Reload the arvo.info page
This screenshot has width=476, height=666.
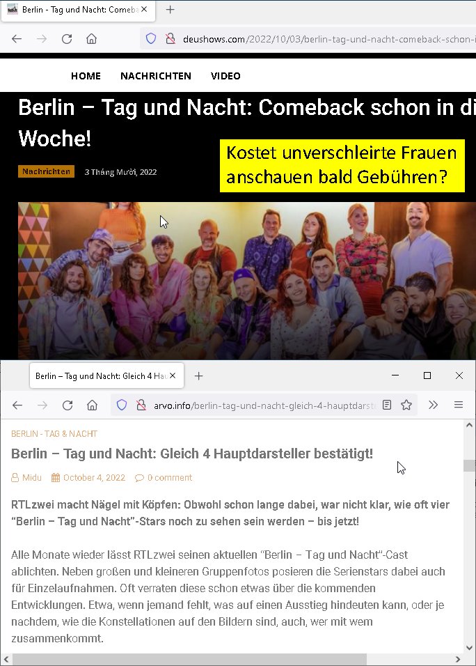[68, 405]
